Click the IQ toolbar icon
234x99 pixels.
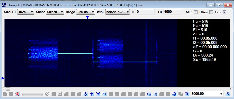155,94
